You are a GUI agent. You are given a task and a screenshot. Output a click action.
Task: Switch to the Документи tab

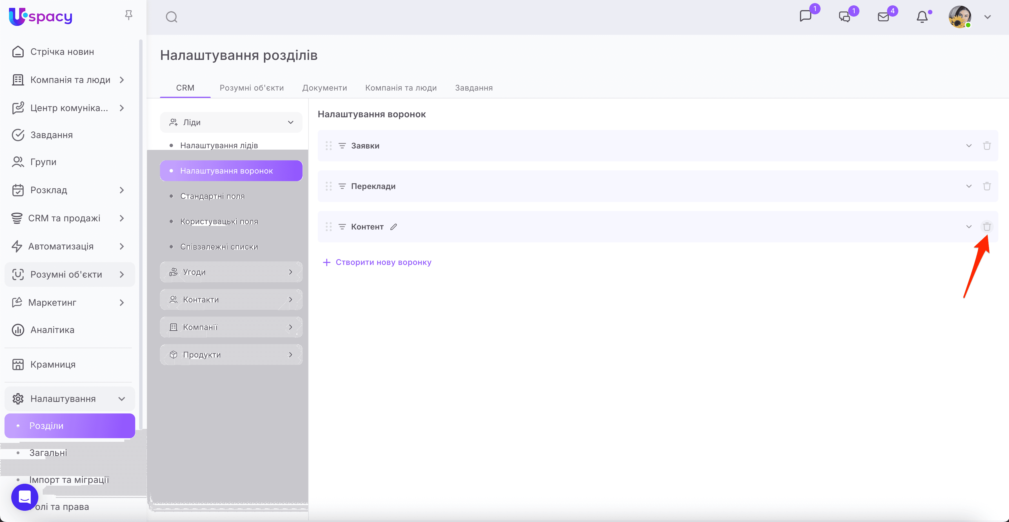pos(324,88)
